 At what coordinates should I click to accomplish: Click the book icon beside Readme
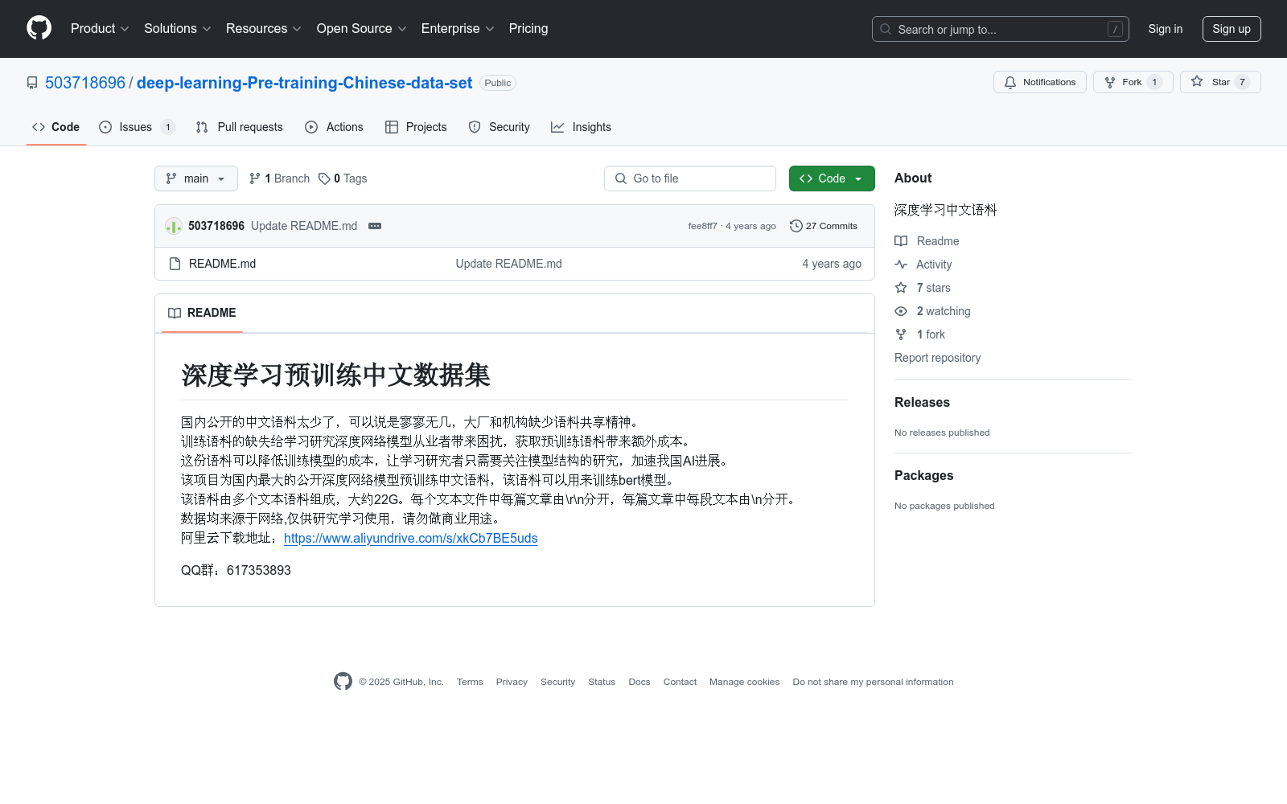coord(901,241)
